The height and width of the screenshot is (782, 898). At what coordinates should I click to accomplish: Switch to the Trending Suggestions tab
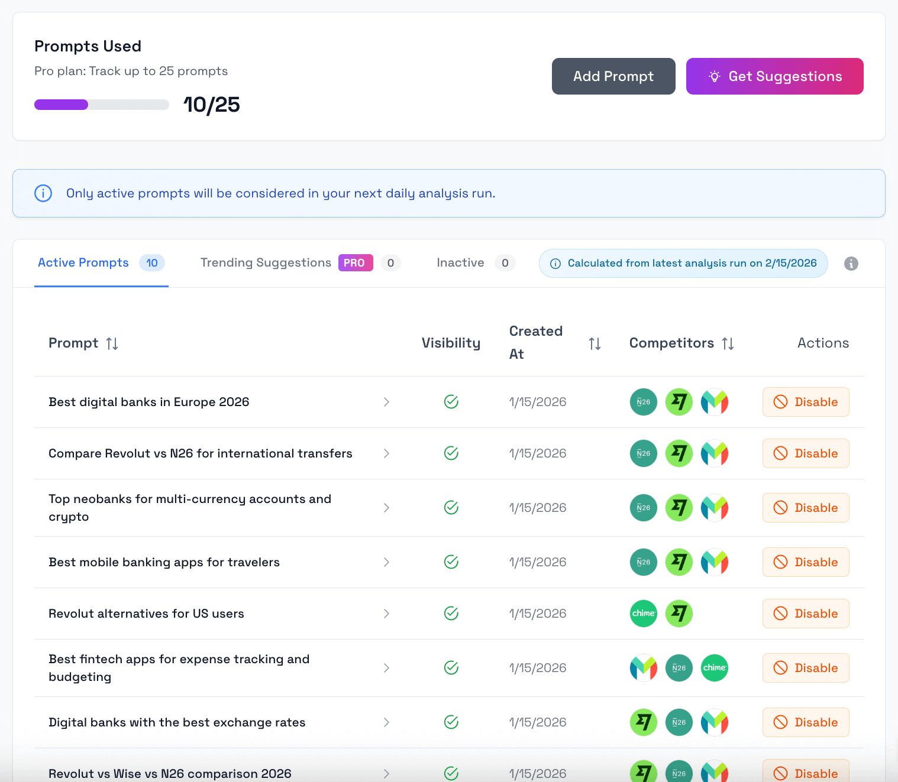(x=266, y=262)
